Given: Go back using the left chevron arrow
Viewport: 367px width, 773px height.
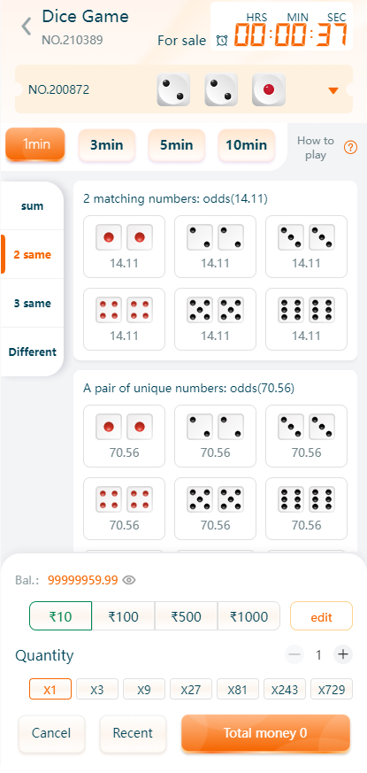Looking at the screenshot, I should point(27,27).
